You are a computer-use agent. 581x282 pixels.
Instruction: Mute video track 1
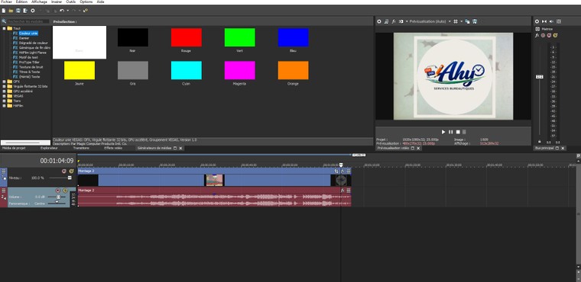[x=63, y=171]
